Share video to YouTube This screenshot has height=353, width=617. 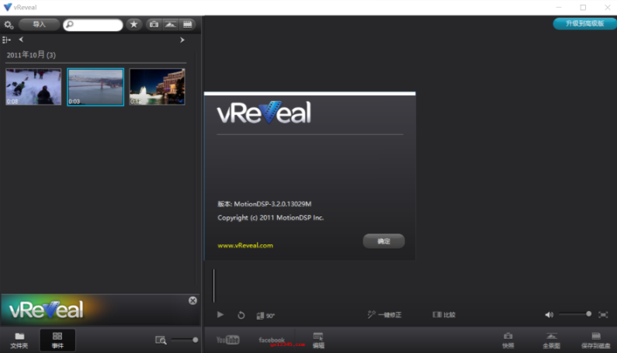(x=228, y=340)
